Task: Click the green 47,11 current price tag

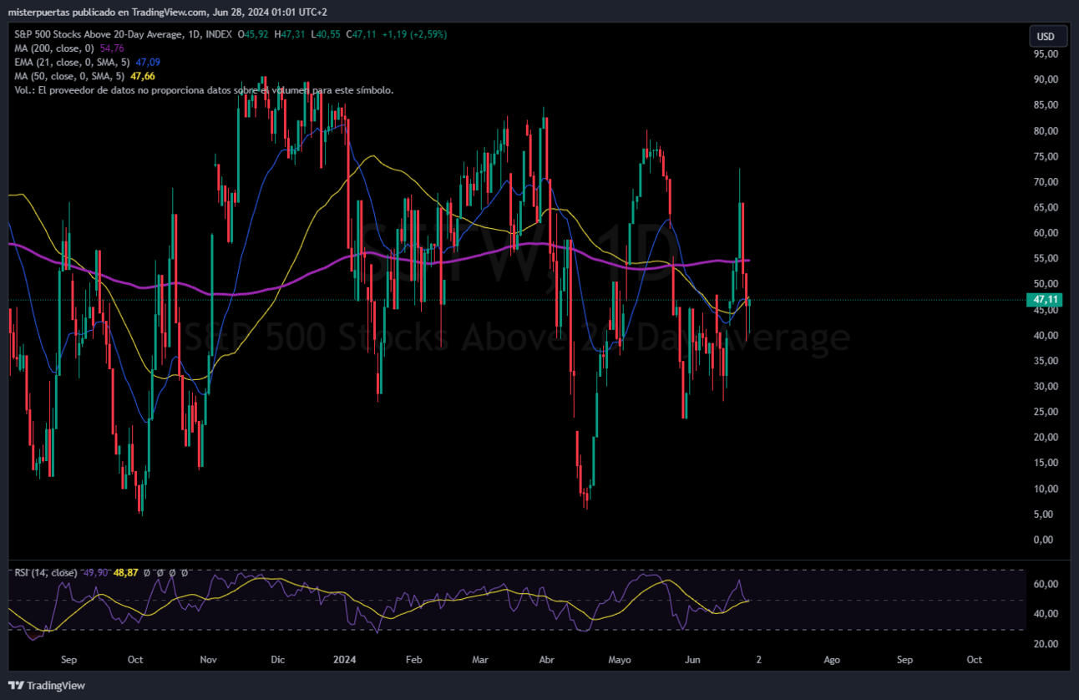Action: [x=1046, y=299]
